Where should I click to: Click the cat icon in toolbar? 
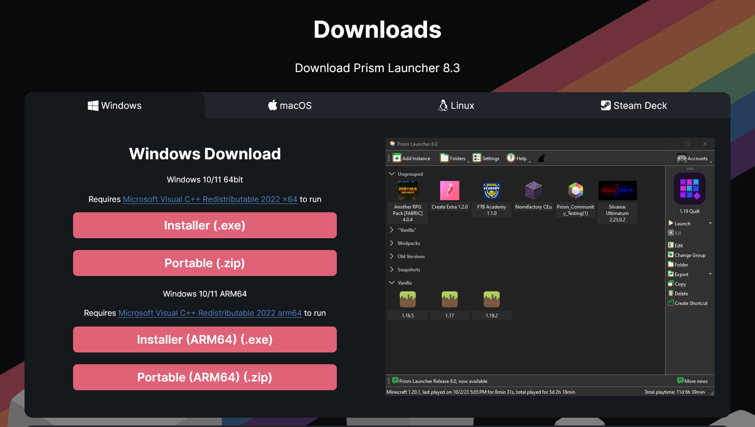tap(542, 158)
